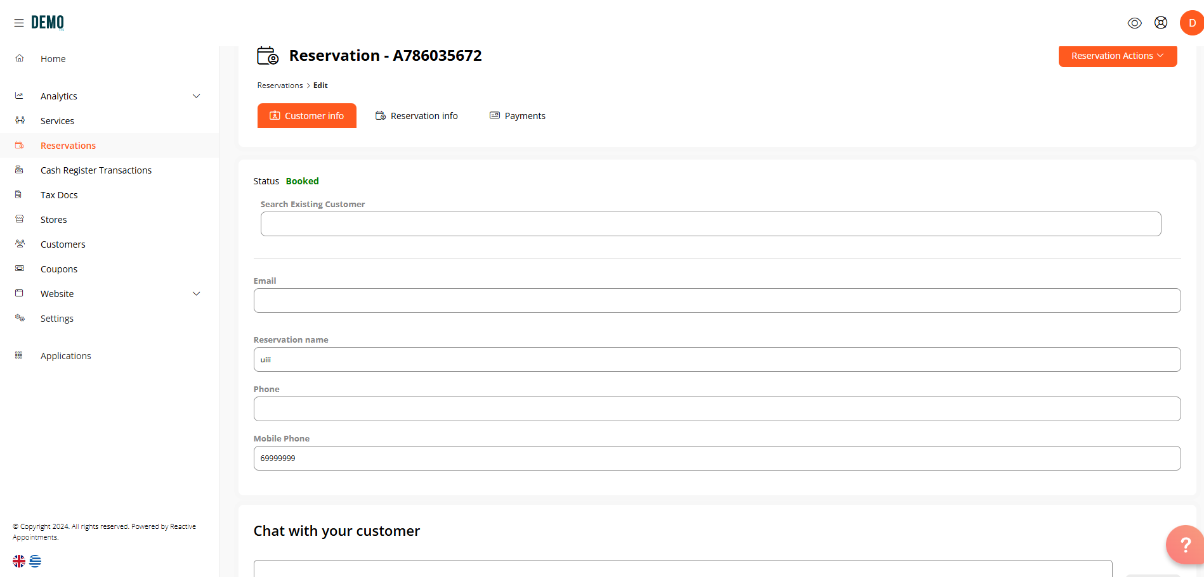Go to Coupons in sidebar

click(x=59, y=269)
